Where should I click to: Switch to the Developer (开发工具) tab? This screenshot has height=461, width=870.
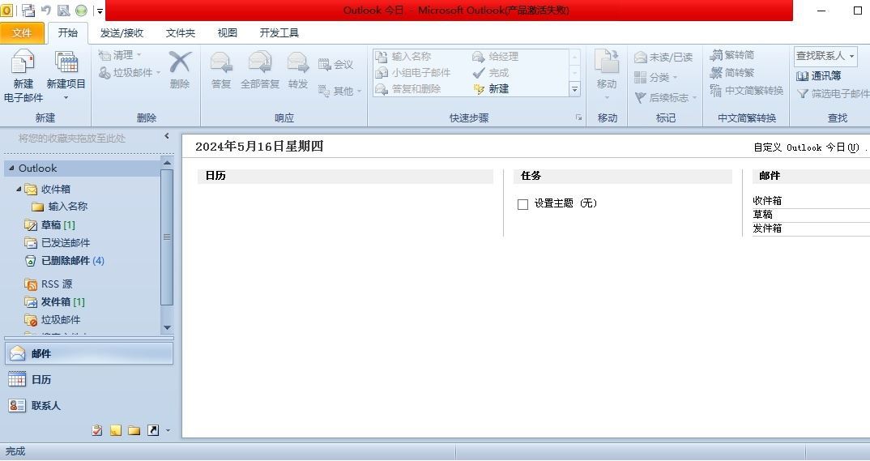point(279,32)
